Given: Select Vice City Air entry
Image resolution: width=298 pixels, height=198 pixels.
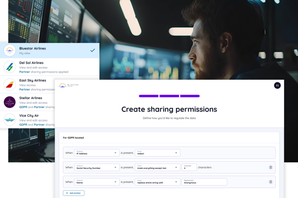Looking at the screenshot, I should pos(27,120).
